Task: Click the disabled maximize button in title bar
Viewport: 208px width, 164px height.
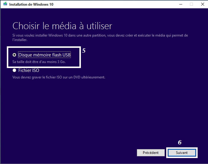Action: click(x=191, y=4)
